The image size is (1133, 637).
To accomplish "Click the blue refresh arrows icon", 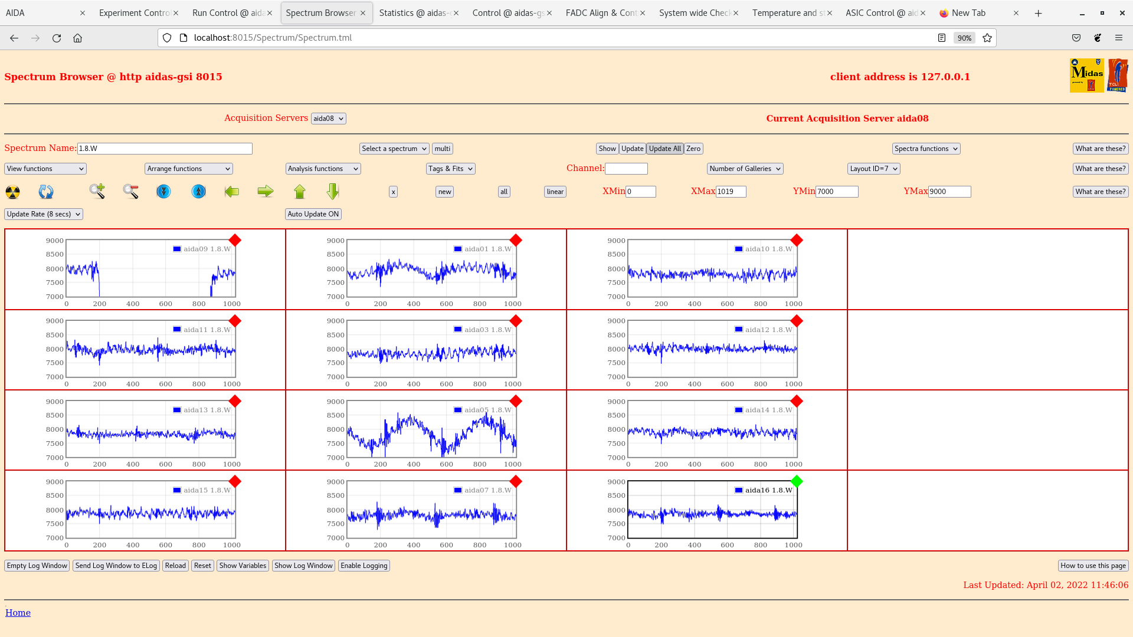I will (x=45, y=192).
